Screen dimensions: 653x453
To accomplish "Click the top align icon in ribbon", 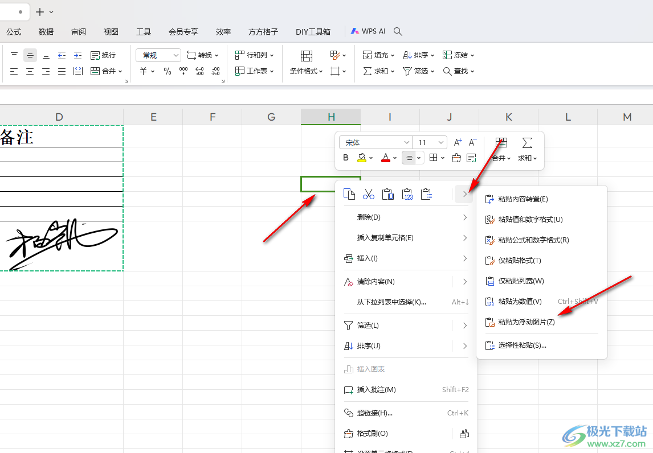I will click(14, 55).
